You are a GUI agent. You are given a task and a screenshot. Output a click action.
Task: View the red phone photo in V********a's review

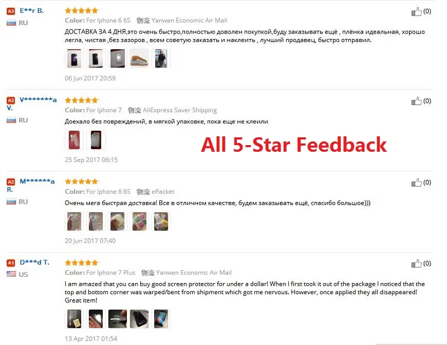tap(74, 140)
